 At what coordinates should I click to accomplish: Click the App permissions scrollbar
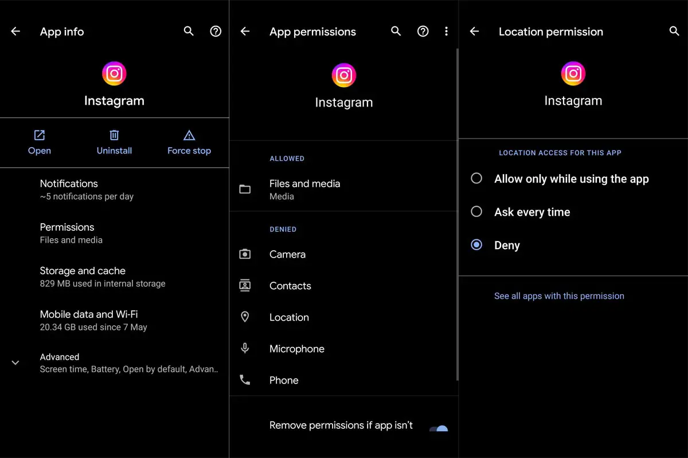tap(457, 215)
